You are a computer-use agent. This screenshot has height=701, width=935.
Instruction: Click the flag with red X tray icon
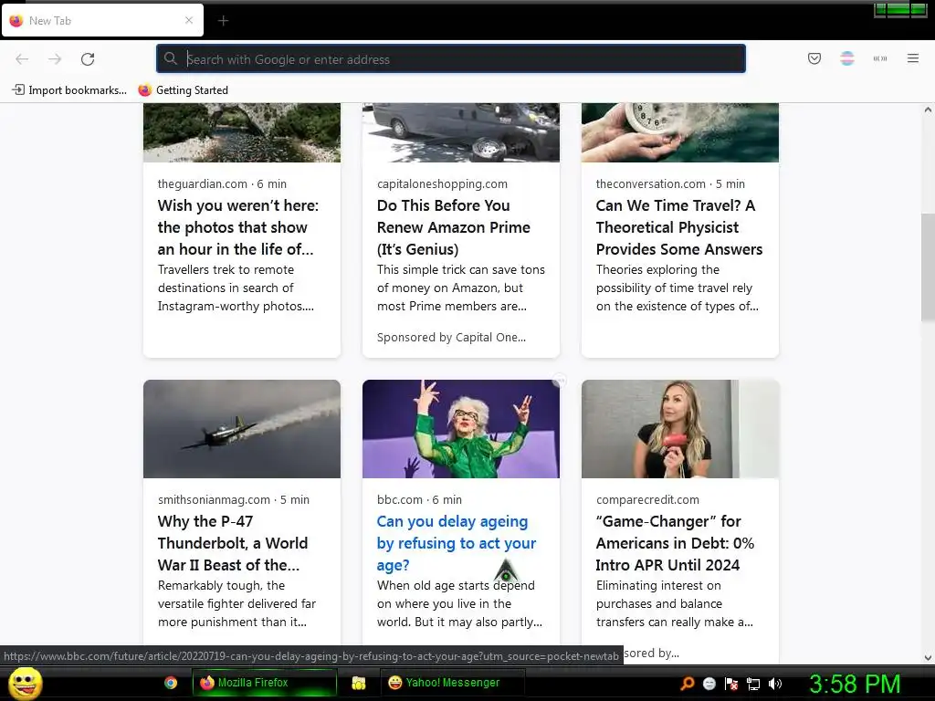point(731,684)
